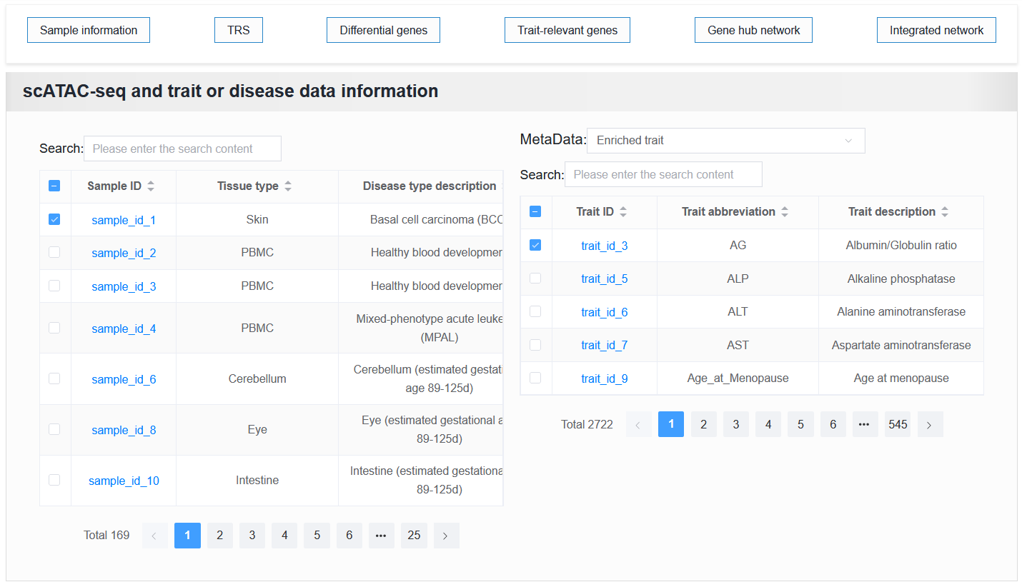Open the MetaData Enriched trait dropdown
The width and height of the screenshot is (1022, 587).
tap(725, 141)
